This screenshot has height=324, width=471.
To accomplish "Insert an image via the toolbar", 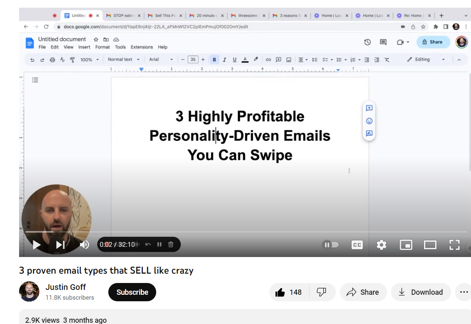I will click(288, 59).
